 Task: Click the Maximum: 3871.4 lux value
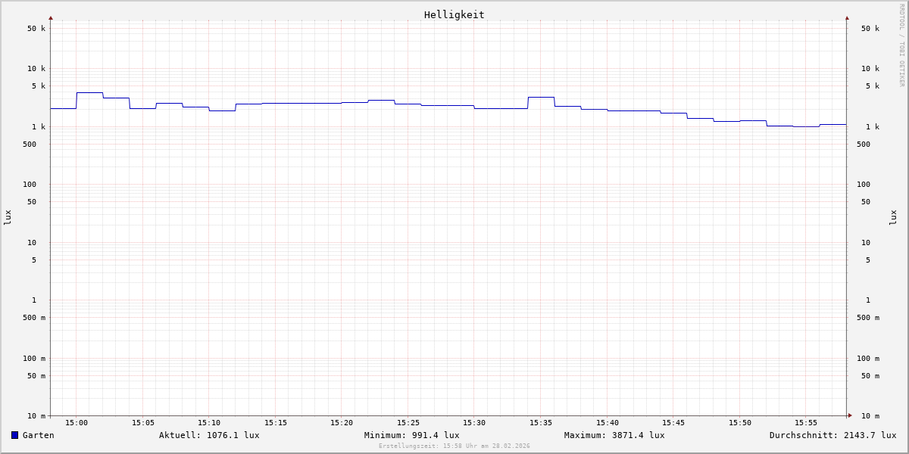click(x=614, y=435)
